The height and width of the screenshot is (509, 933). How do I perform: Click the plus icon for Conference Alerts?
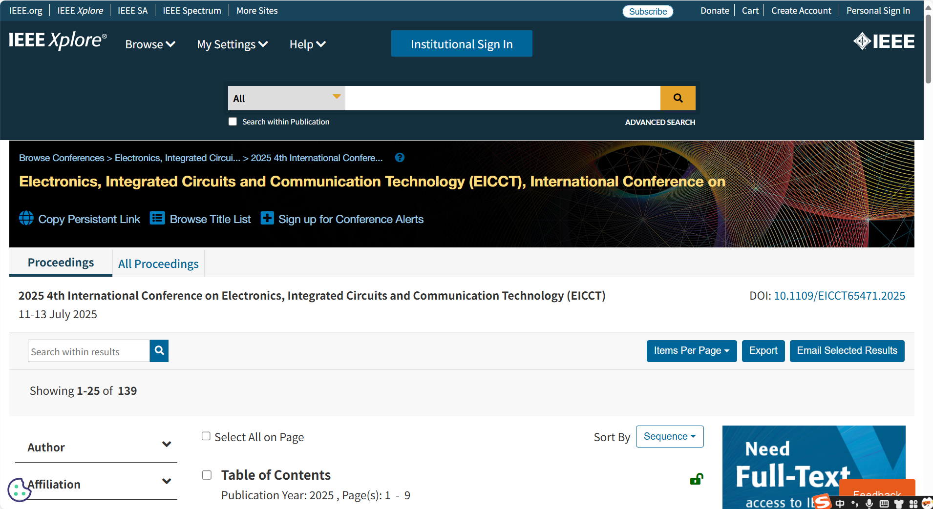(267, 218)
